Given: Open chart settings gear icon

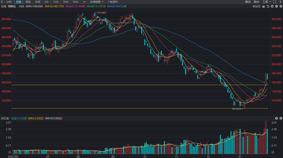Looking at the screenshot, I should [281, 6].
